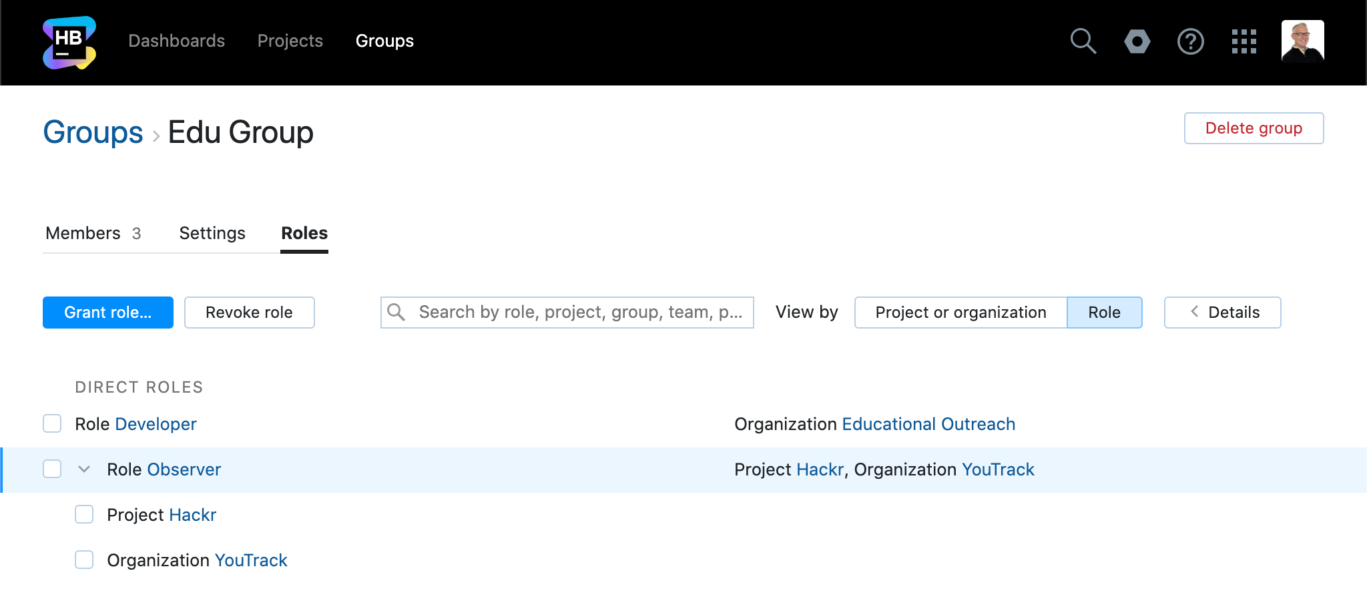Open the search magnifier in header

[1083, 41]
